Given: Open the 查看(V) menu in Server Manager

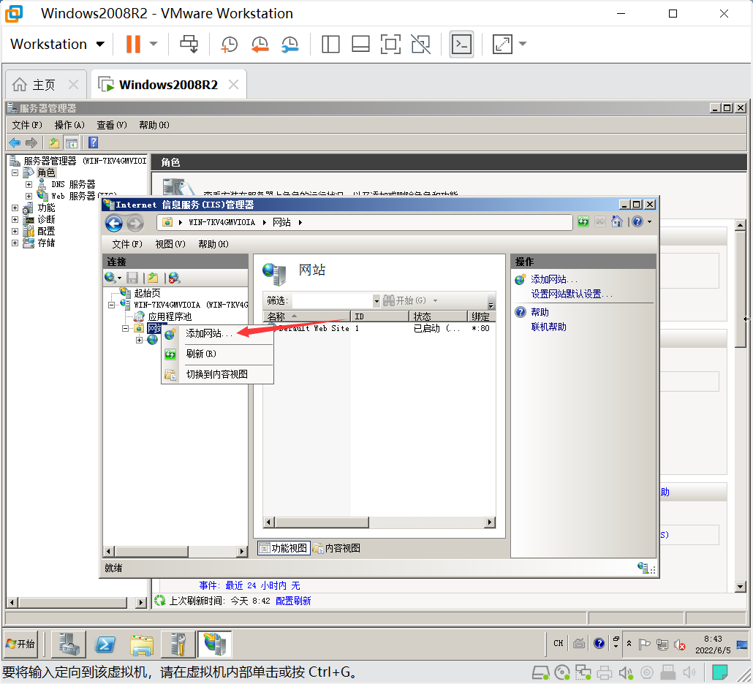Looking at the screenshot, I should coord(111,125).
